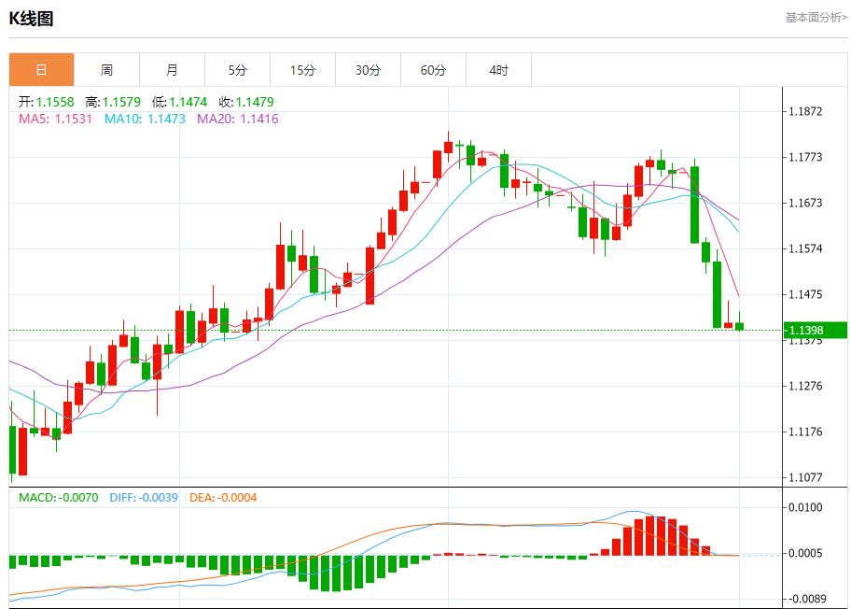Select the 60分 interval

433,69
